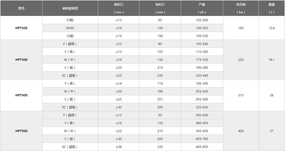Select the HPT300 model cell
Viewport: 285px width, 151px height.
[21, 60]
